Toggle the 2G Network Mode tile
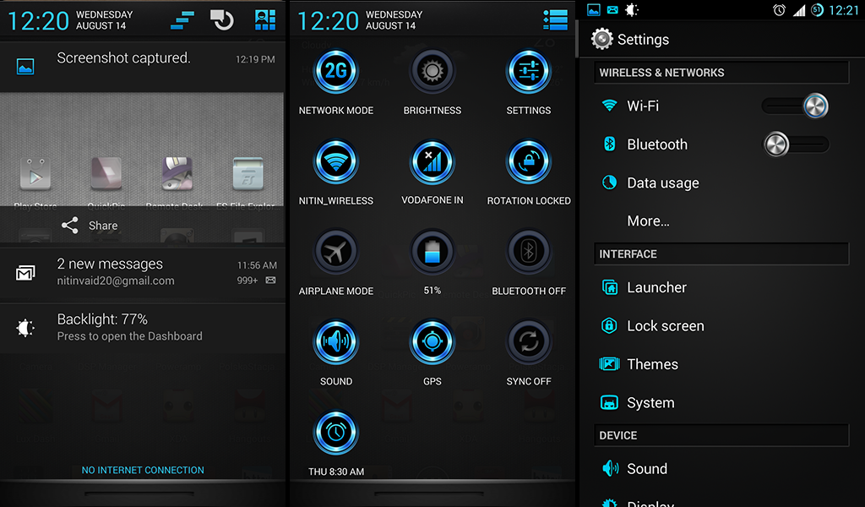This screenshot has width=865, height=507. (x=336, y=72)
